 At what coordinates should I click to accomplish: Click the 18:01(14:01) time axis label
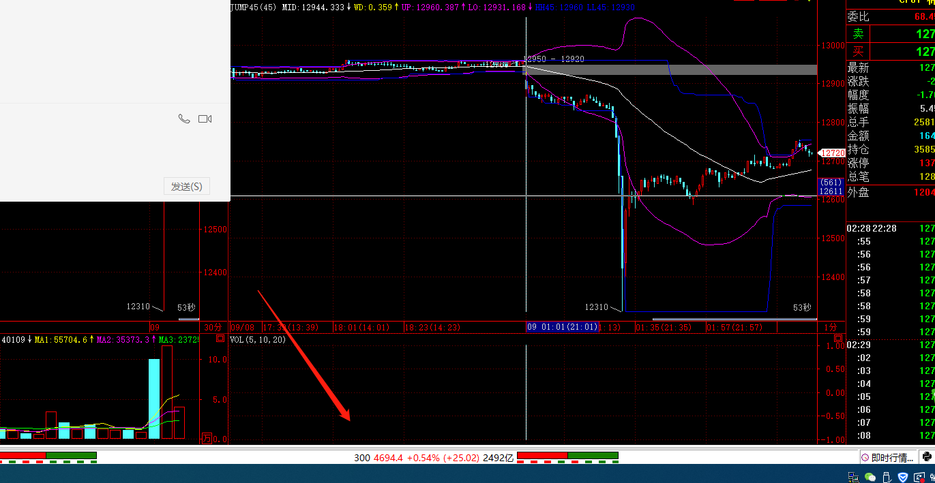tap(361, 328)
